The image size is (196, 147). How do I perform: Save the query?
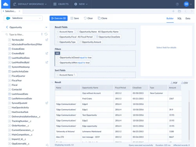74,18
